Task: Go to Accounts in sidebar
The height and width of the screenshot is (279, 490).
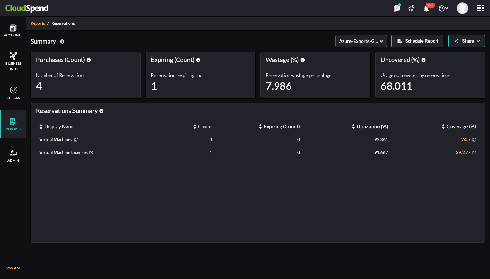Action: click(13, 31)
